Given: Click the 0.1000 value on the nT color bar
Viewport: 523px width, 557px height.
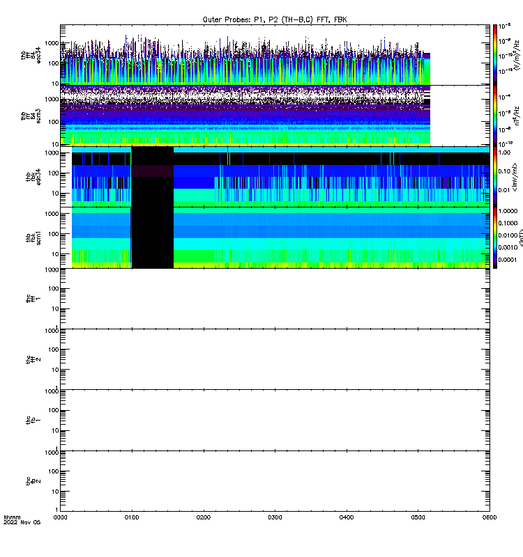Looking at the screenshot, I should tap(508, 223).
